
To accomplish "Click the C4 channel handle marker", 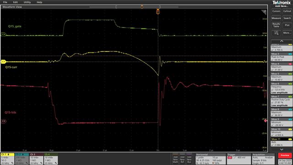I will 3,34.
